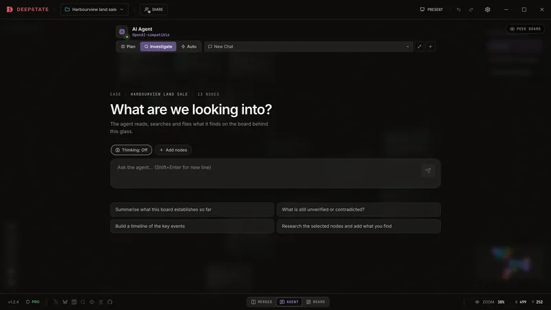The height and width of the screenshot is (310, 551).
Task: Switch to Agent view tab
Action: click(289, 302)
